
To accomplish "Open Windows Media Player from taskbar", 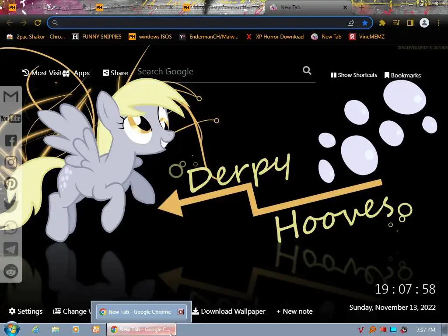I will coord(75,329).
